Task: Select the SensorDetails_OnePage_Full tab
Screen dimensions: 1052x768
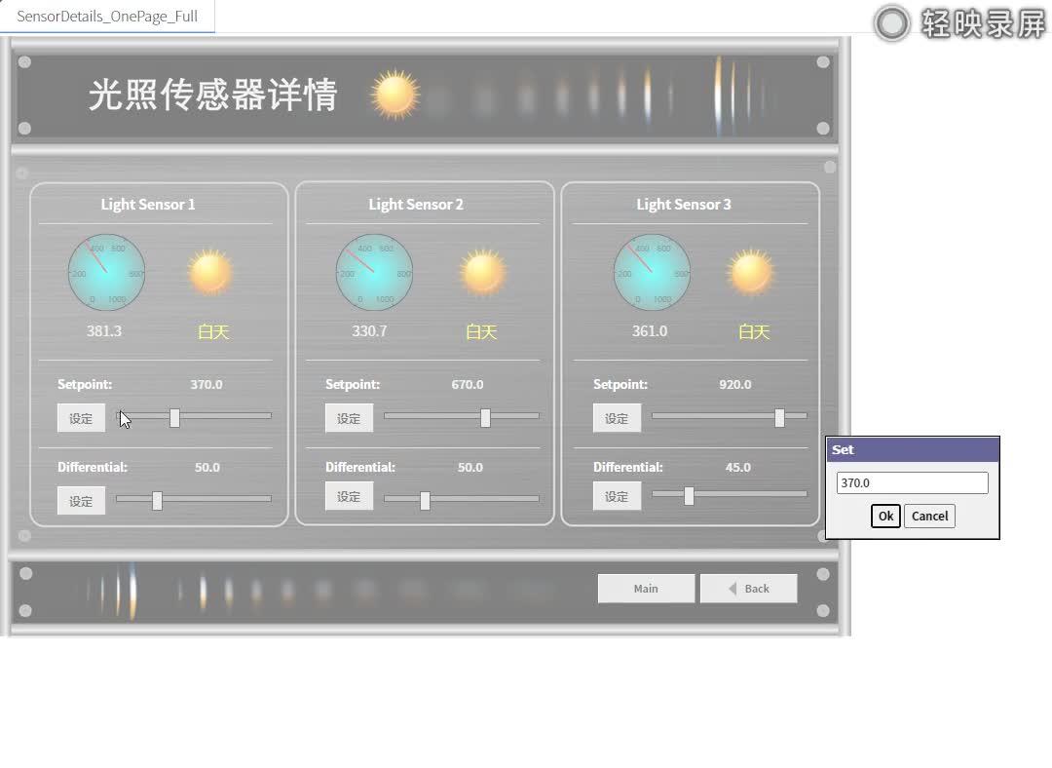Action: [x=107, y=16]
